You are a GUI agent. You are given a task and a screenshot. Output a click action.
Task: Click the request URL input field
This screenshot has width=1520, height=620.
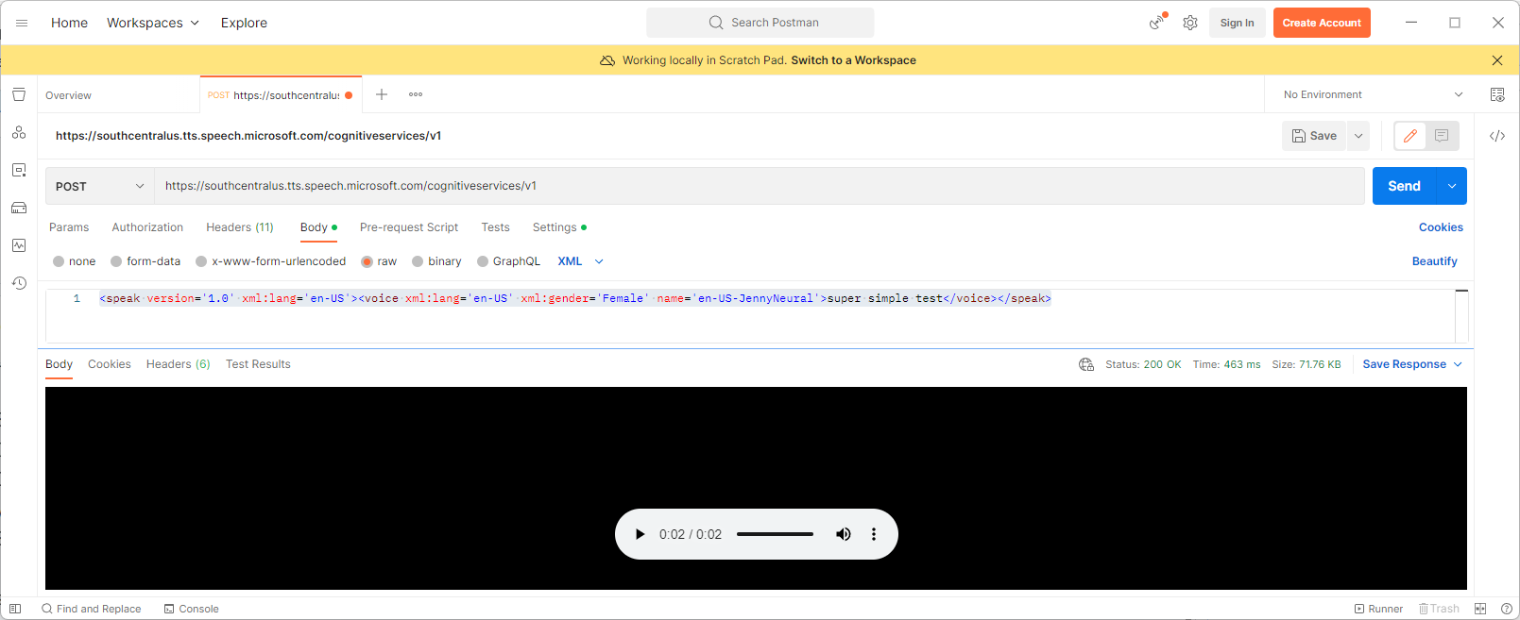tap(760, 186)
